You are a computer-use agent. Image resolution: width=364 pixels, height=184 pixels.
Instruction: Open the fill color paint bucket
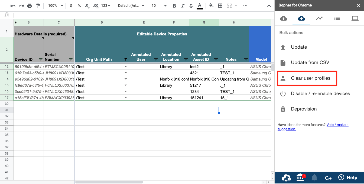(211, 6)
